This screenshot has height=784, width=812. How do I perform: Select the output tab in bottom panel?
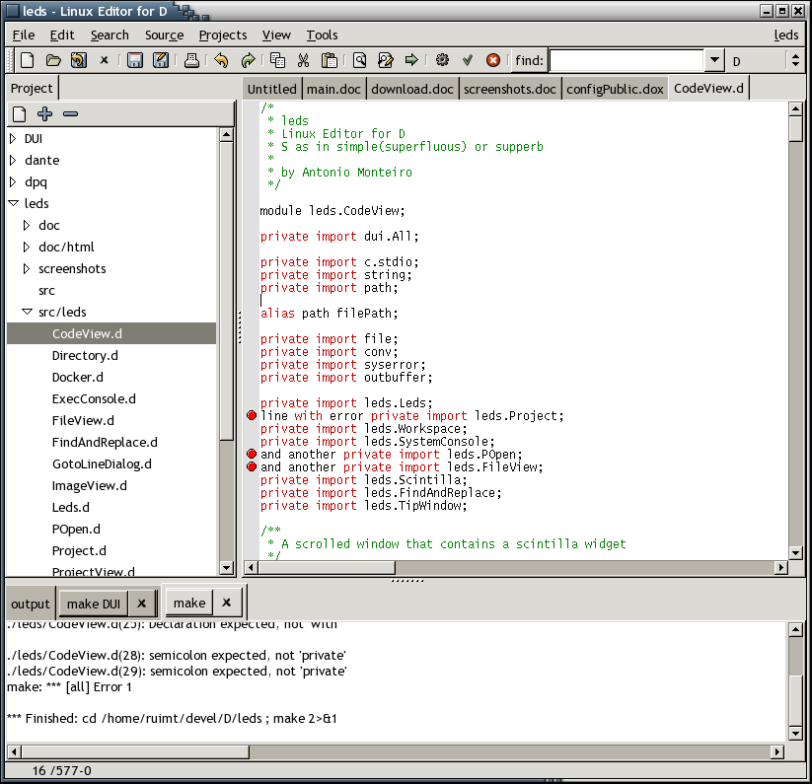coord(31,604)
